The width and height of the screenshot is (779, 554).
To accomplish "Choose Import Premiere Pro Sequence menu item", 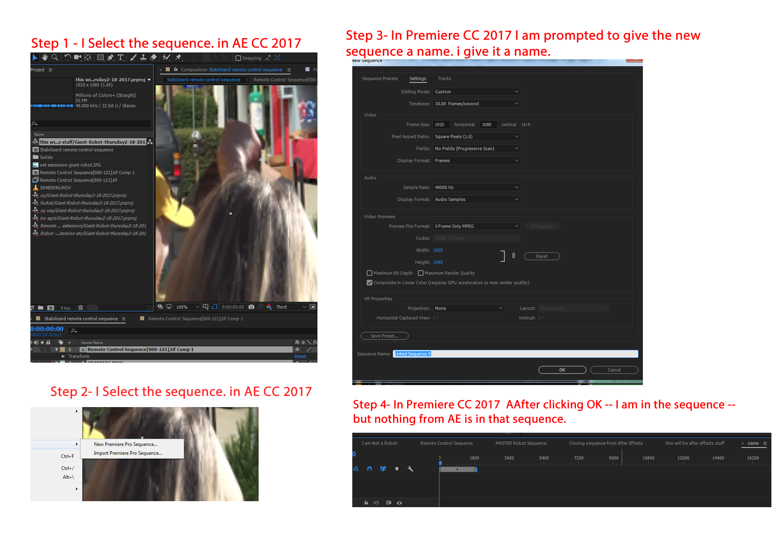I will click(128, 453).
